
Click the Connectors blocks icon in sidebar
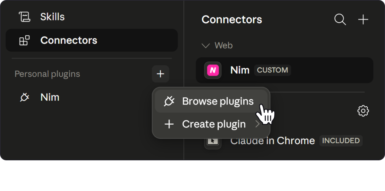click(24, 41)
